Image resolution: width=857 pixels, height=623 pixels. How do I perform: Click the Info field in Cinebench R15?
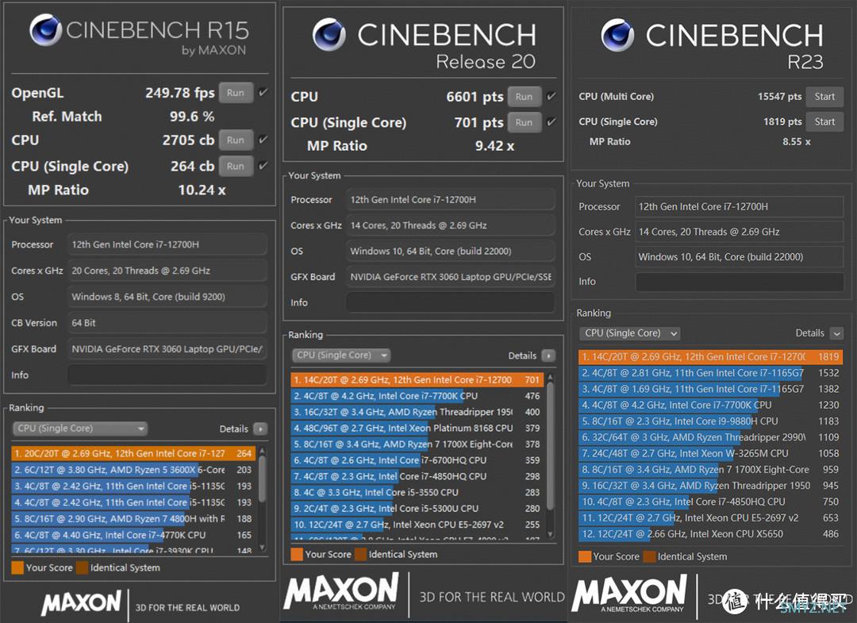point(167,375)
